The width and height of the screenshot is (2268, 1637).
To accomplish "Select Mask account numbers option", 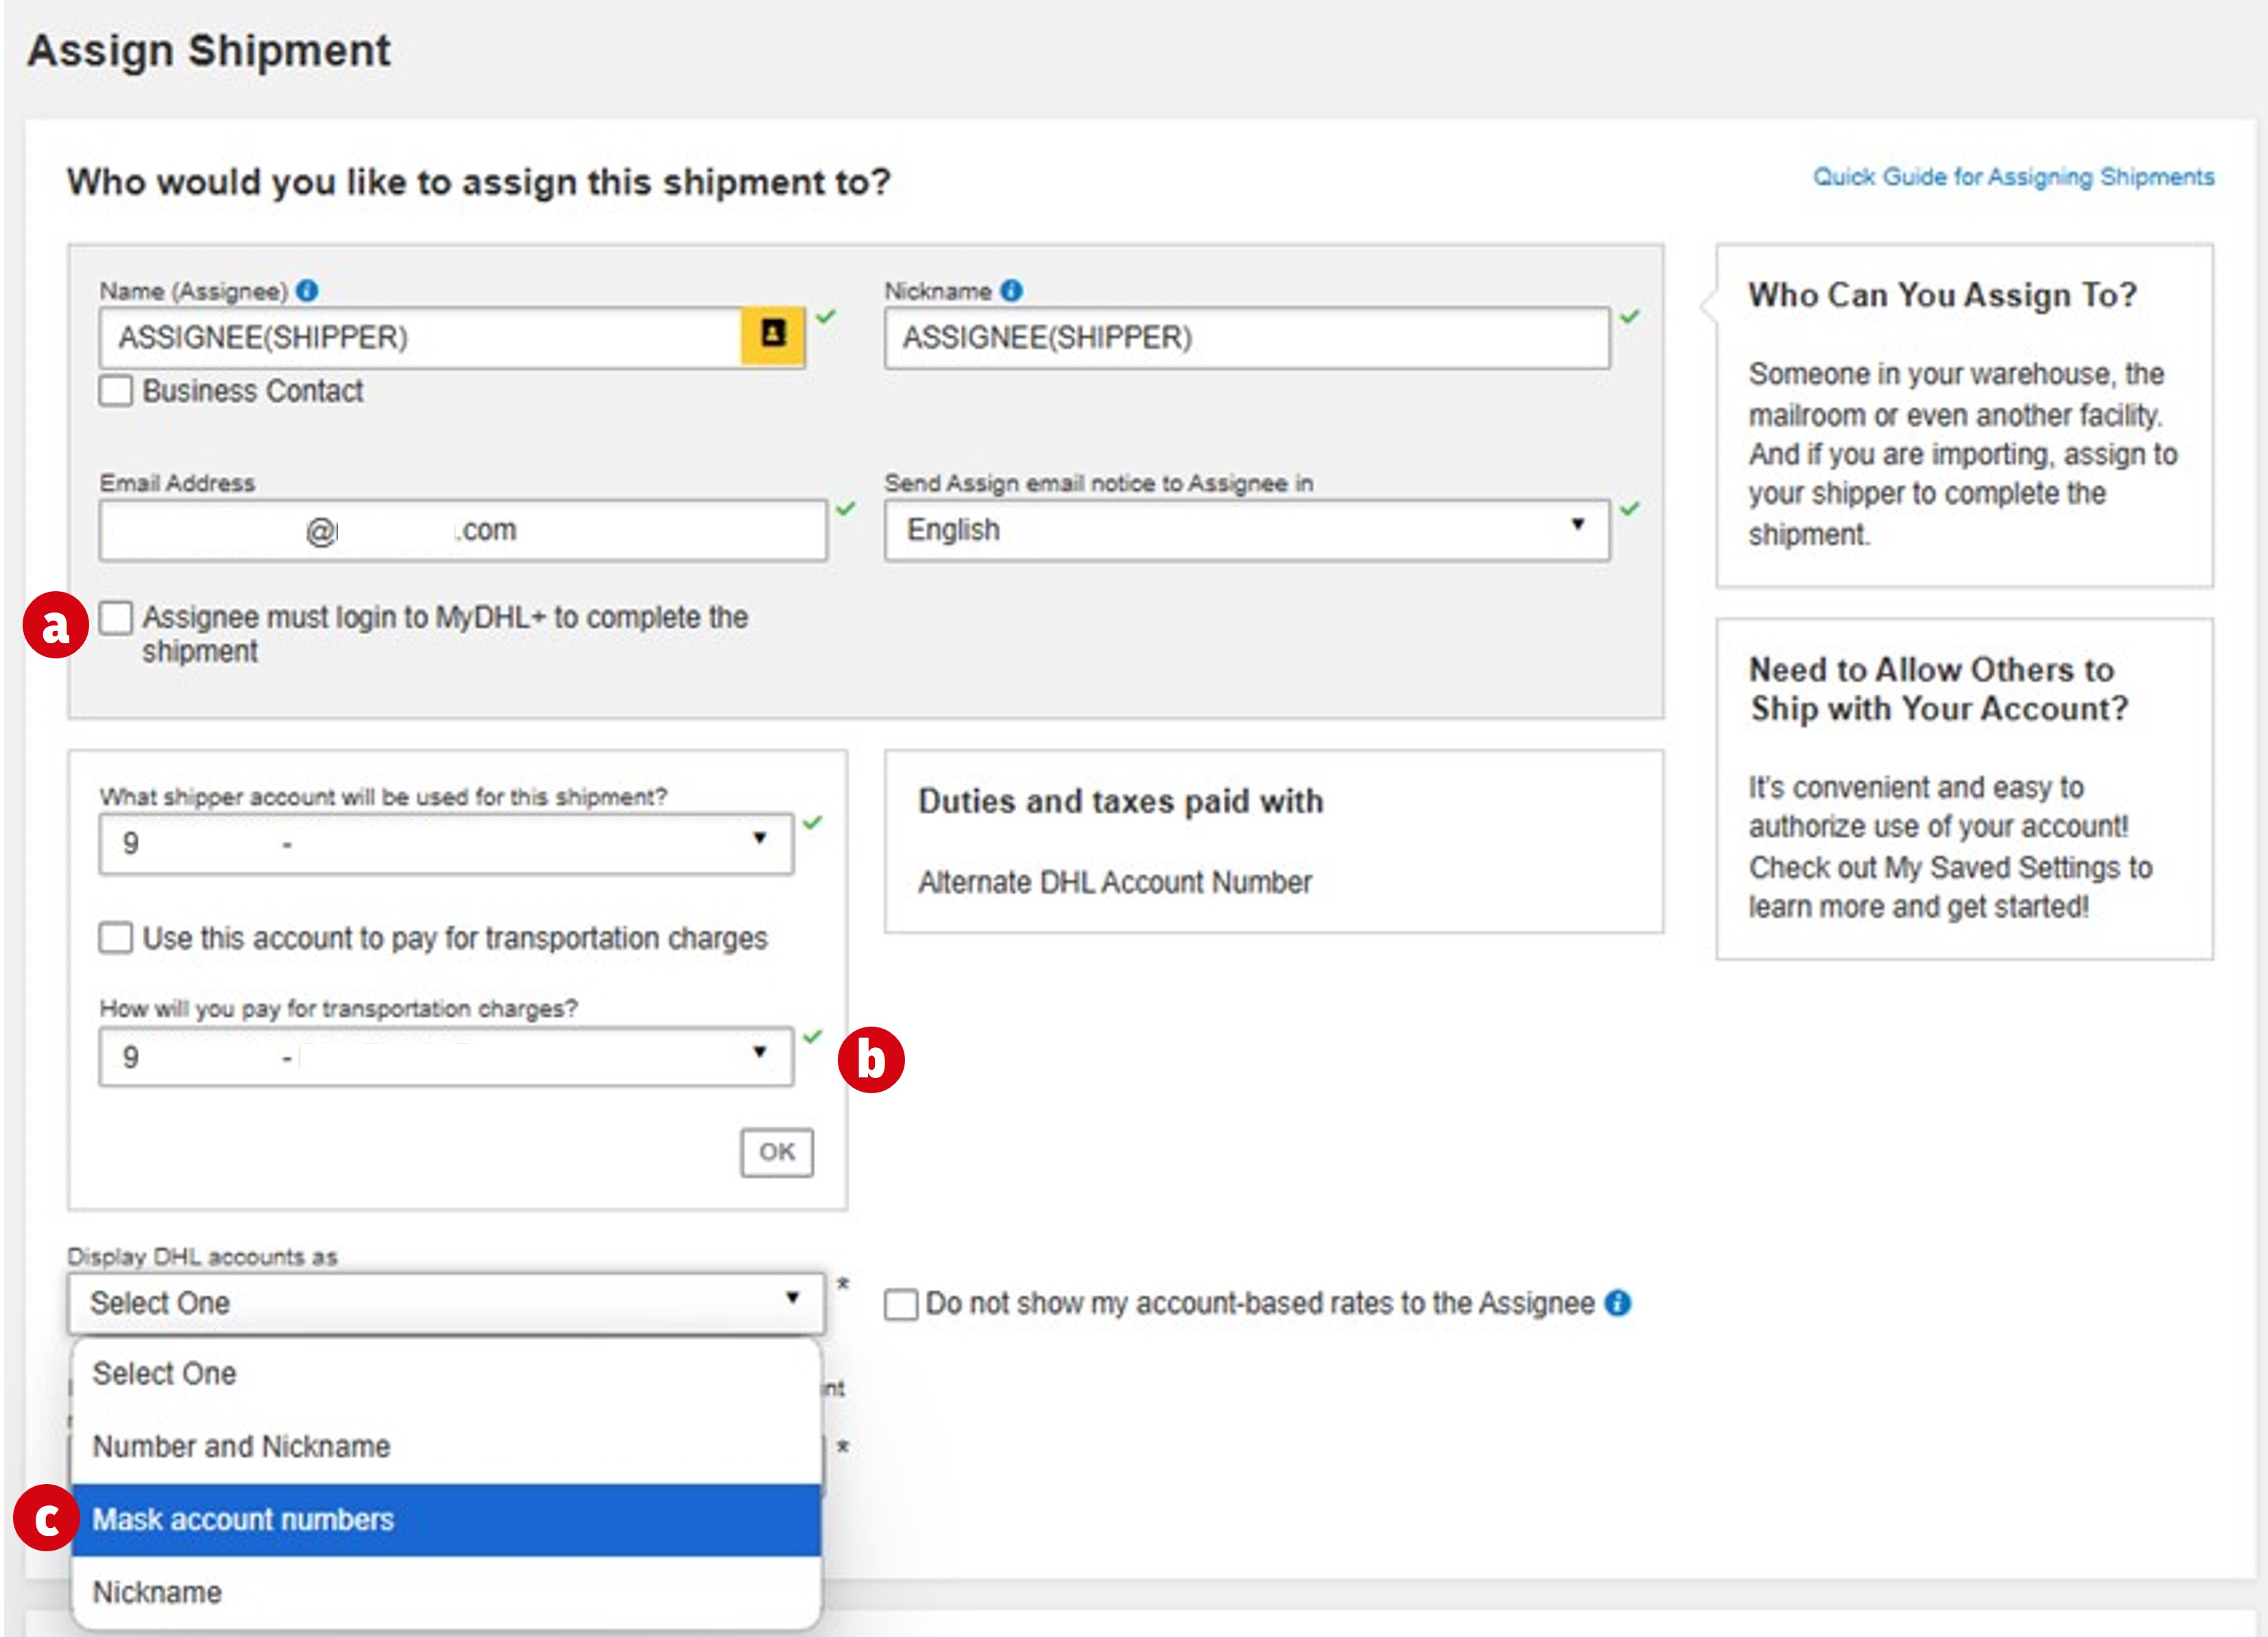I will (x=446, y=1519).
